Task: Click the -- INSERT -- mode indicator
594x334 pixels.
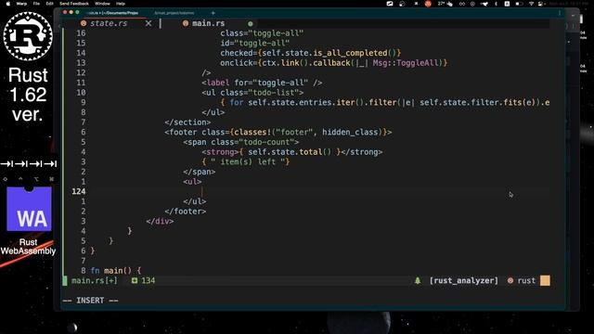Action: 90,301
